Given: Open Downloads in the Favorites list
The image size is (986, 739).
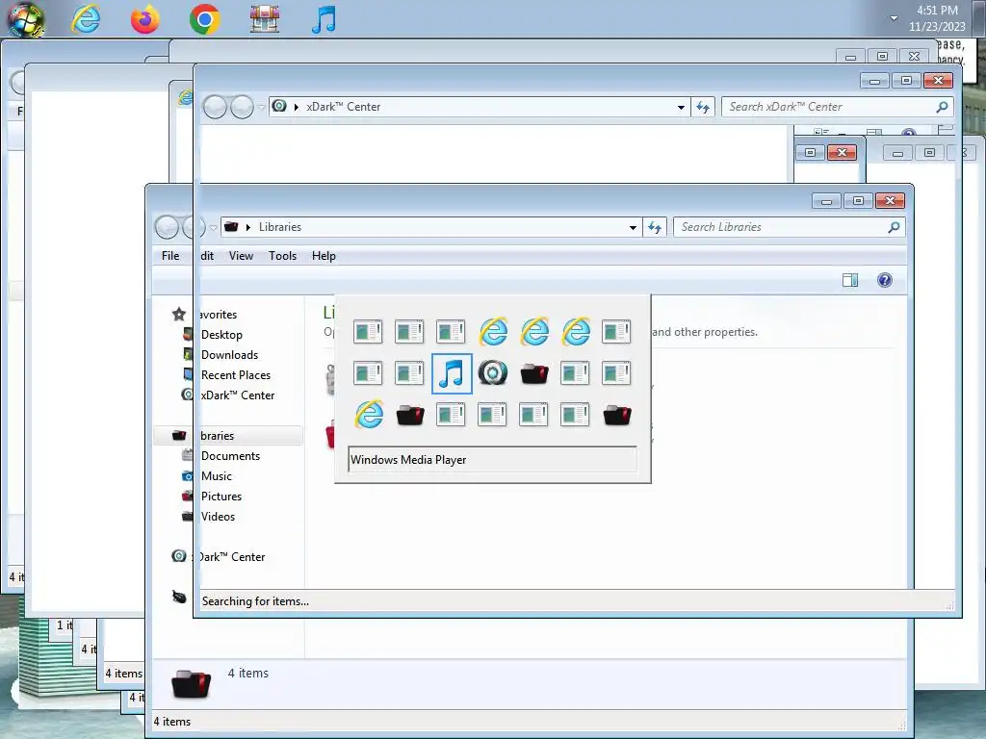Looking at the screenshot, I should pos(229,355).
